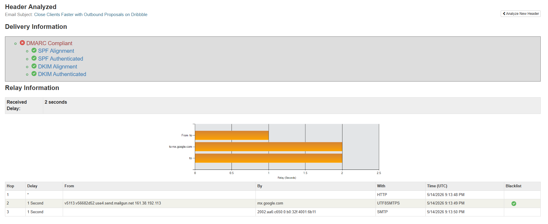Click the green check beside DKIM Alignment
548x224 pixels.
(34, 66)
